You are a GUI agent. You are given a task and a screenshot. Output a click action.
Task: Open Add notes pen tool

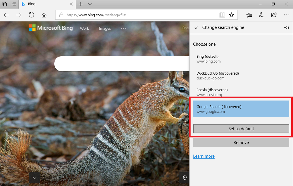point(261,15)
